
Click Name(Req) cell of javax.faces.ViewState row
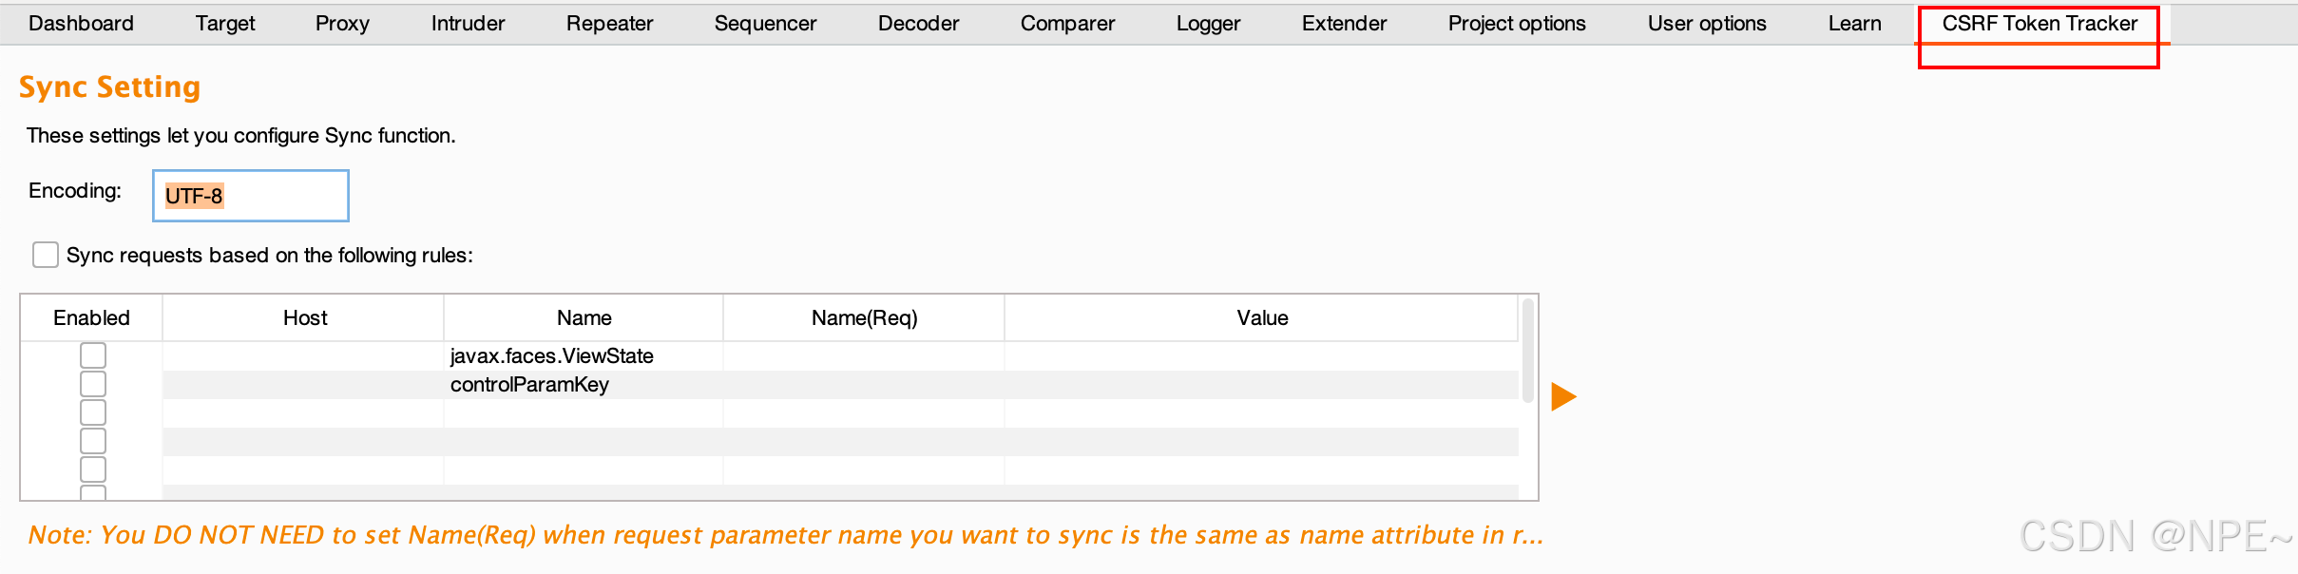coord(864,355)
